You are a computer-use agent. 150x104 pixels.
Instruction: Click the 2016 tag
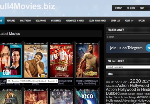pos(108,82)
